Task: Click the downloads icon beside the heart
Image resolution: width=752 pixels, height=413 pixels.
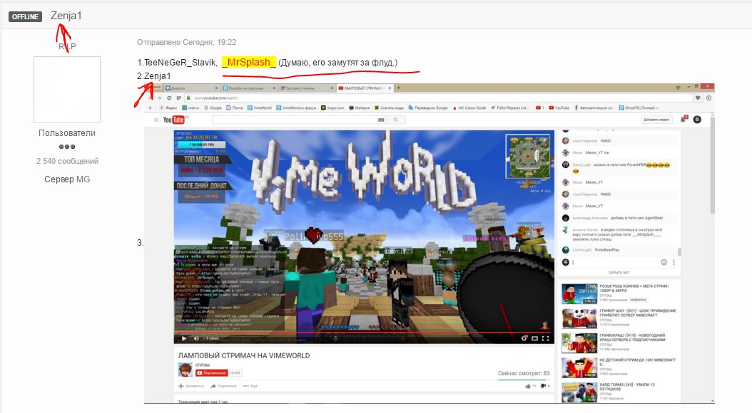Action: click(708, 98)
